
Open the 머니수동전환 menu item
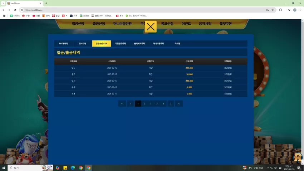[x=123, y=24]
